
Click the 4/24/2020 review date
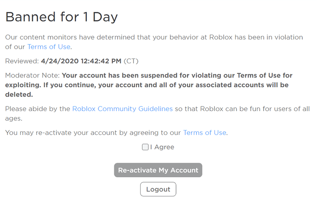coord(59,61)
